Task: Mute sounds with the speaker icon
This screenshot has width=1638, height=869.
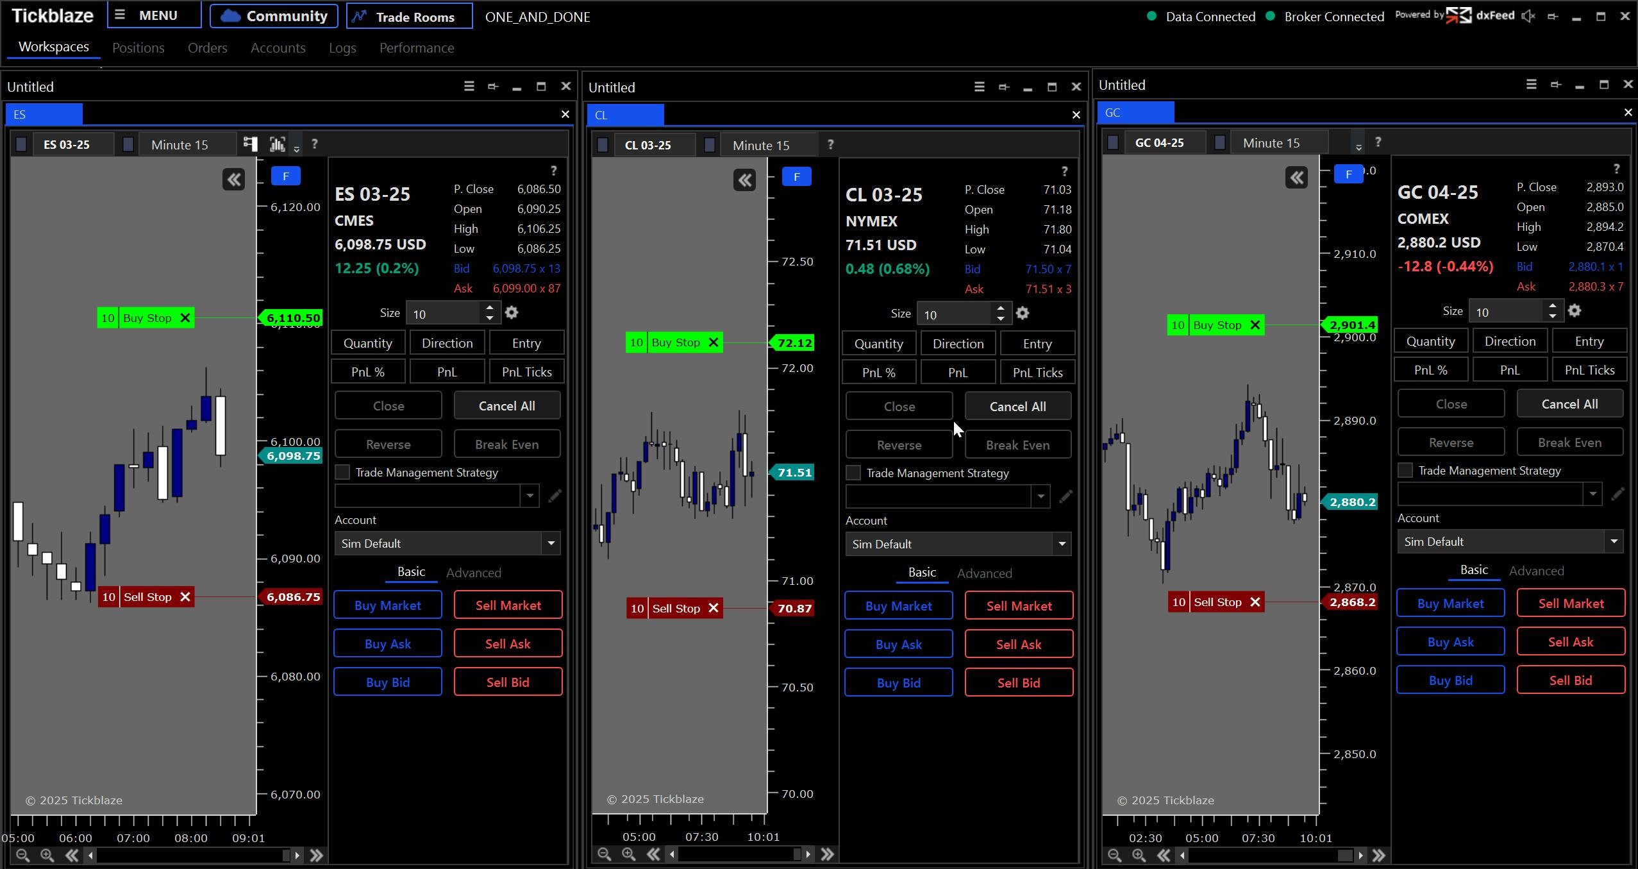Action: [x=1528, y=17]
